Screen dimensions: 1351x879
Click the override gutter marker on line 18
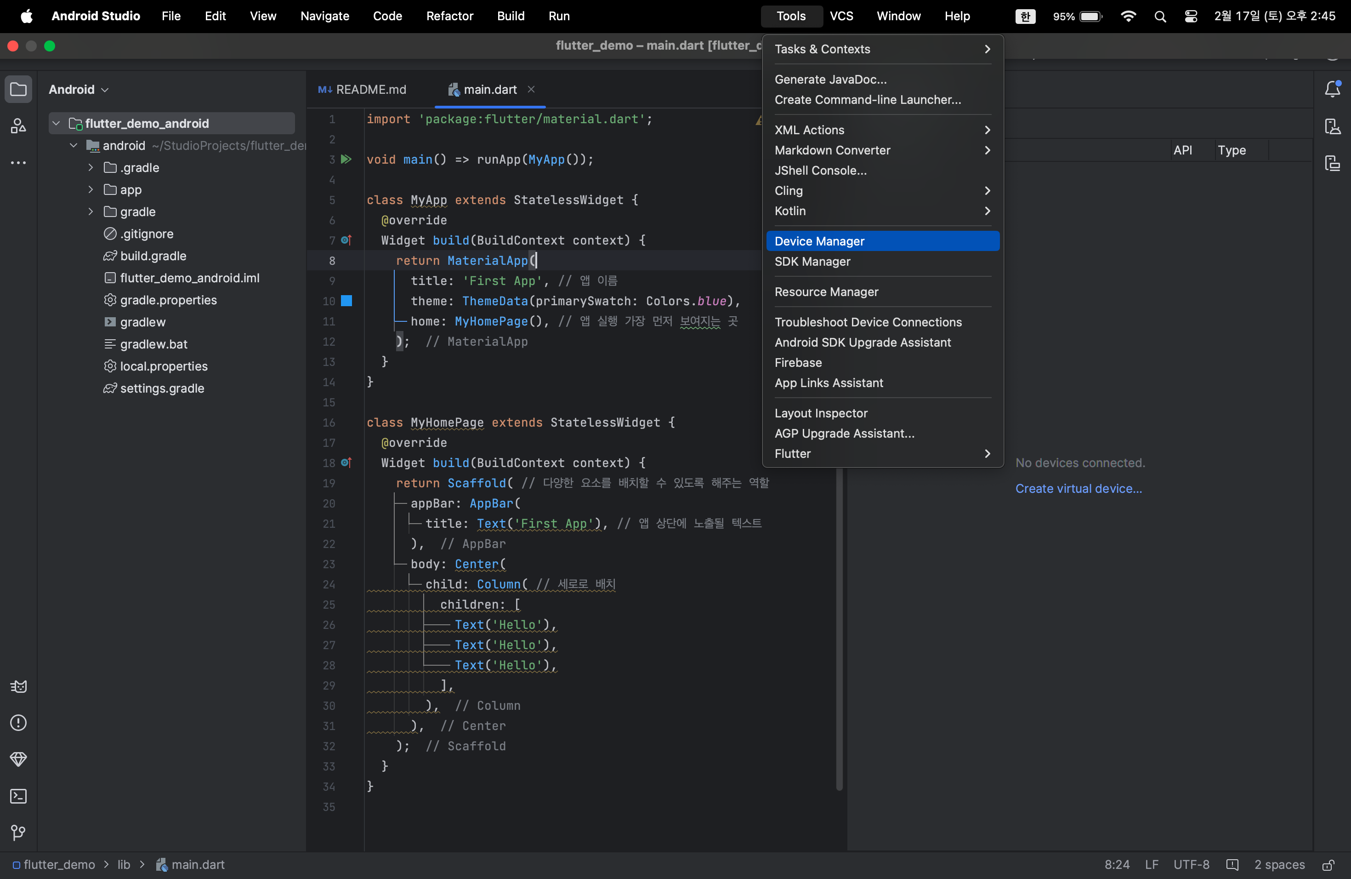346,463
